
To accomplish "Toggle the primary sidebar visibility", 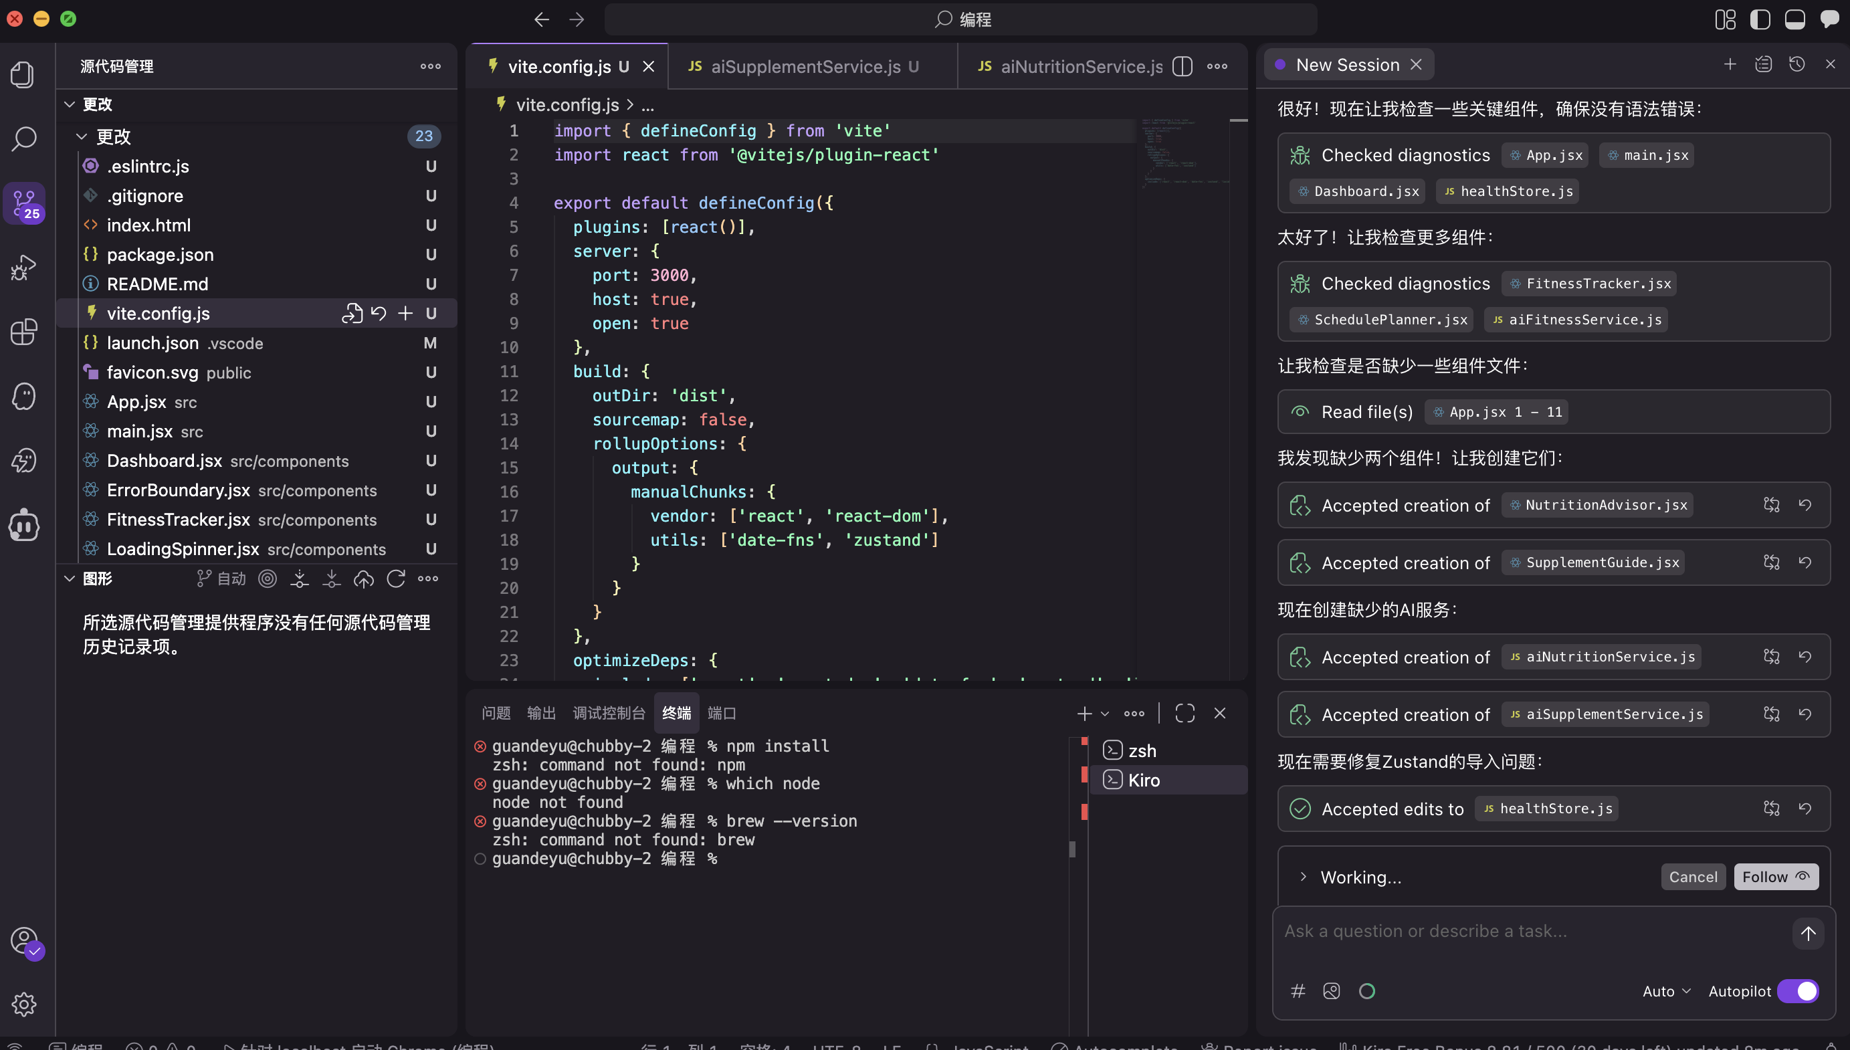I will click(x=1760, y=19).
